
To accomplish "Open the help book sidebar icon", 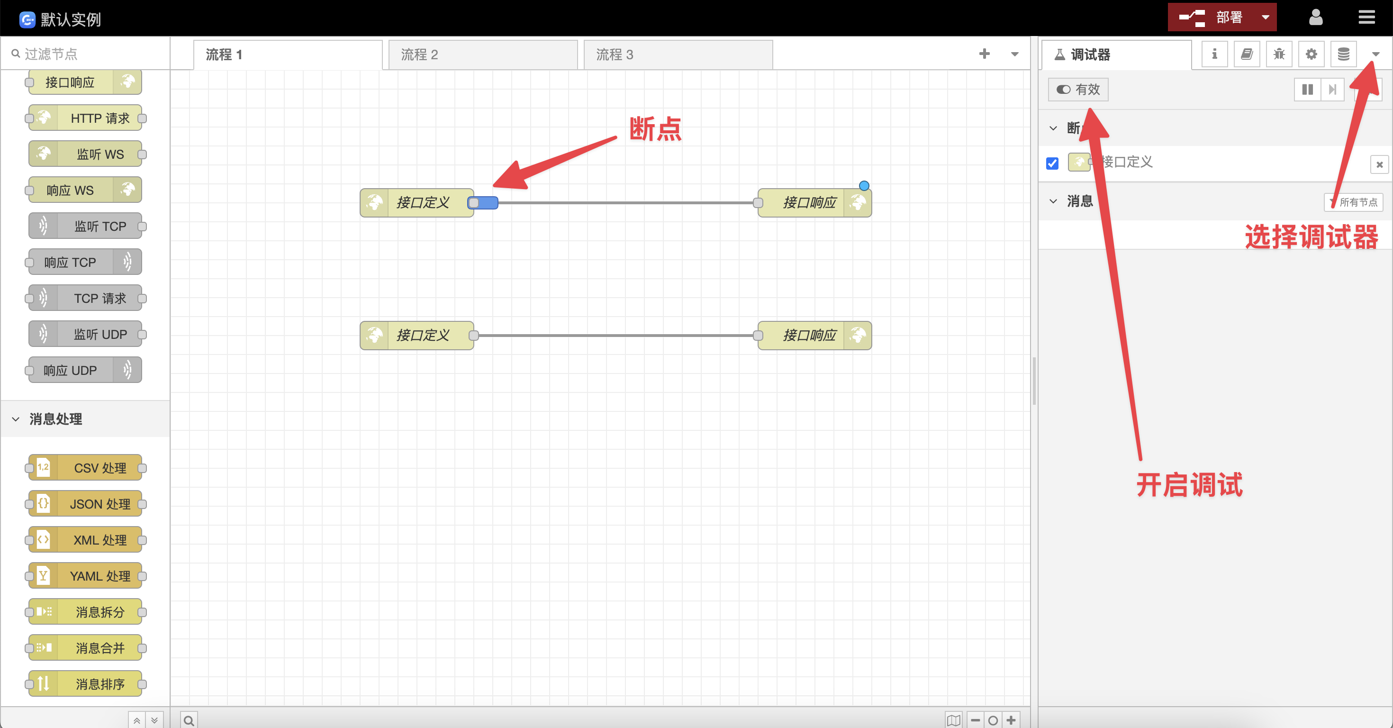I will pos(1247,54).
